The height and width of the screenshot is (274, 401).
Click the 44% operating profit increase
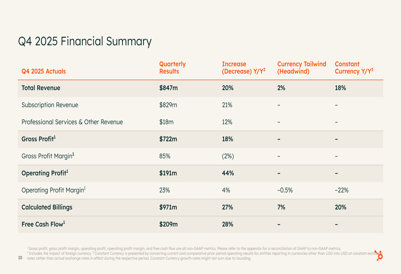click(x=228, y=173)
